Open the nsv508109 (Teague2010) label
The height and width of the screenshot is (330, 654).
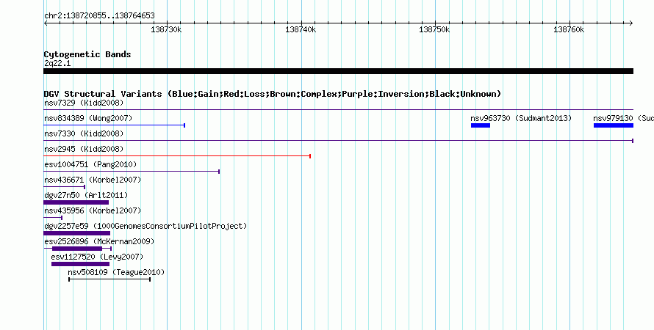tap(116, 272)
